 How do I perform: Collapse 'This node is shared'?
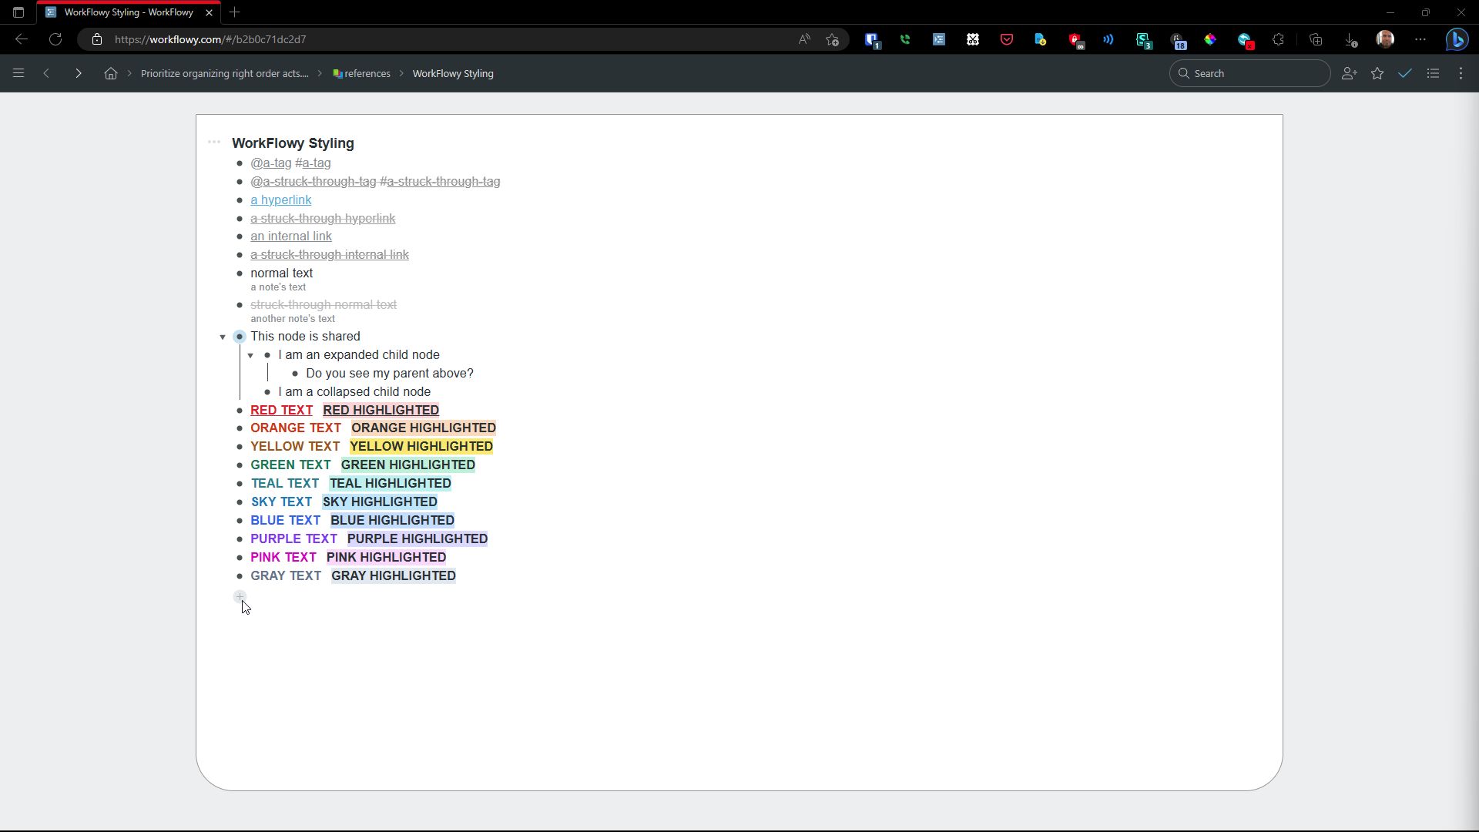[223, 337]
